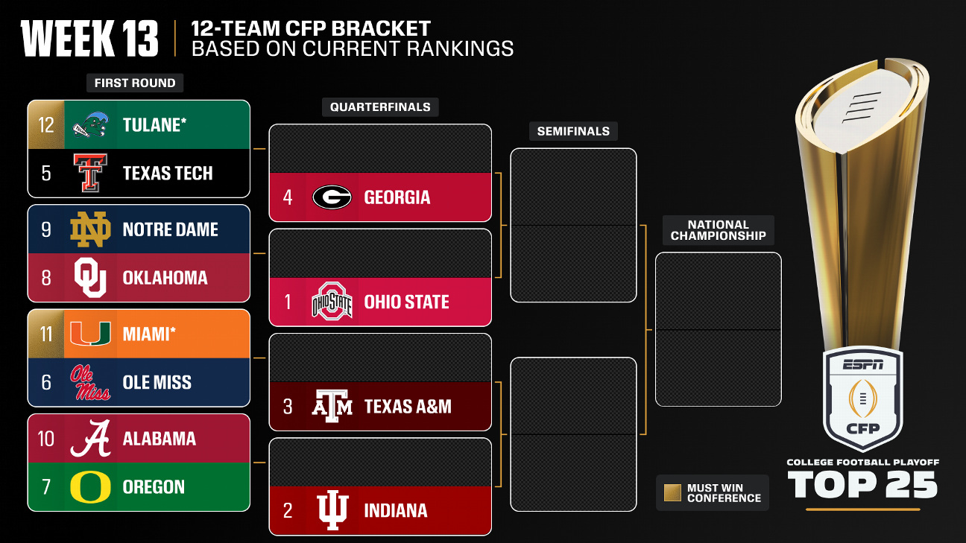
Task: Click the gold 12 seed number for Tulane
Action: [x=46, y=125]
